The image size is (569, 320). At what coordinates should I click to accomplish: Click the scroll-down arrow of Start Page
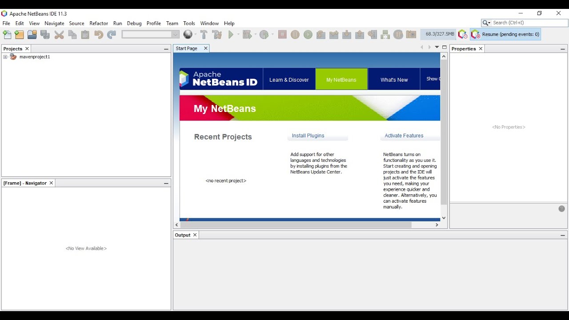click(x=444, y=218)
